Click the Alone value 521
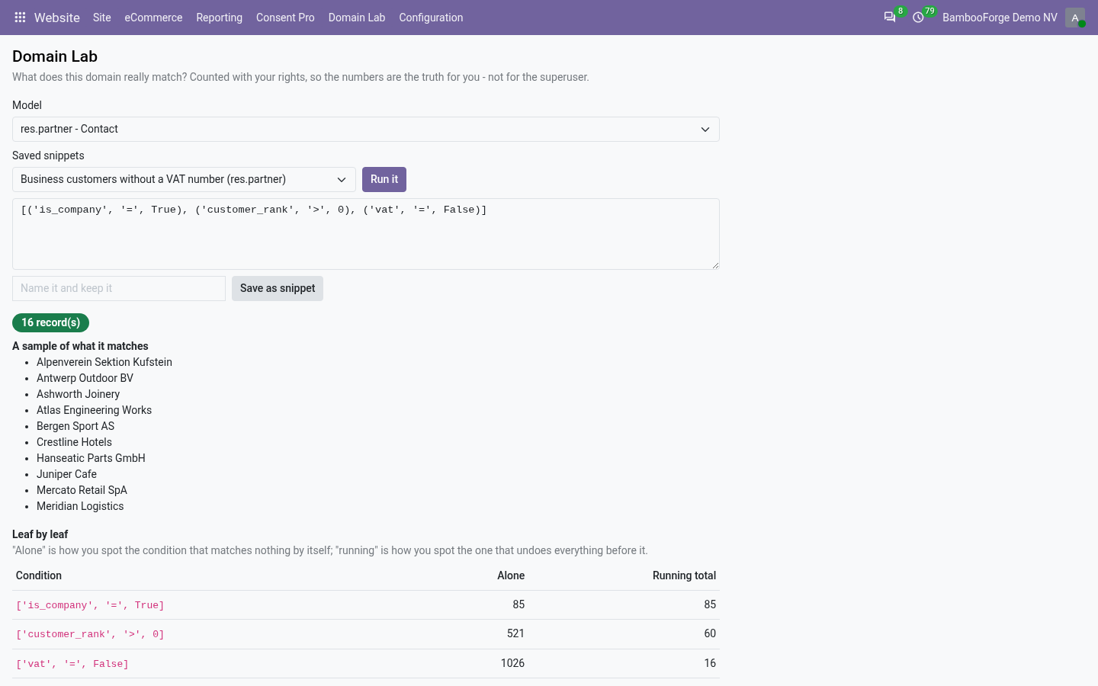This screenshot has height=686, width=1098. click(515, 633)
